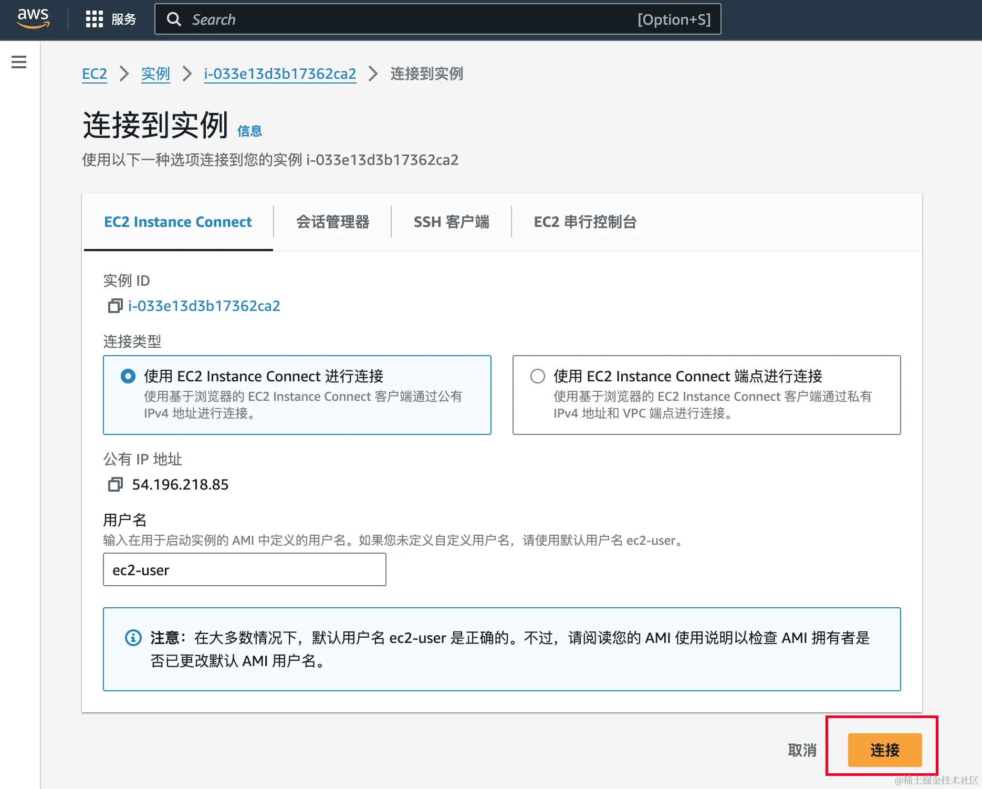
Task: Click the 公有 IP 地址 label
Action: pyautogui.click(x=143, y=459)
